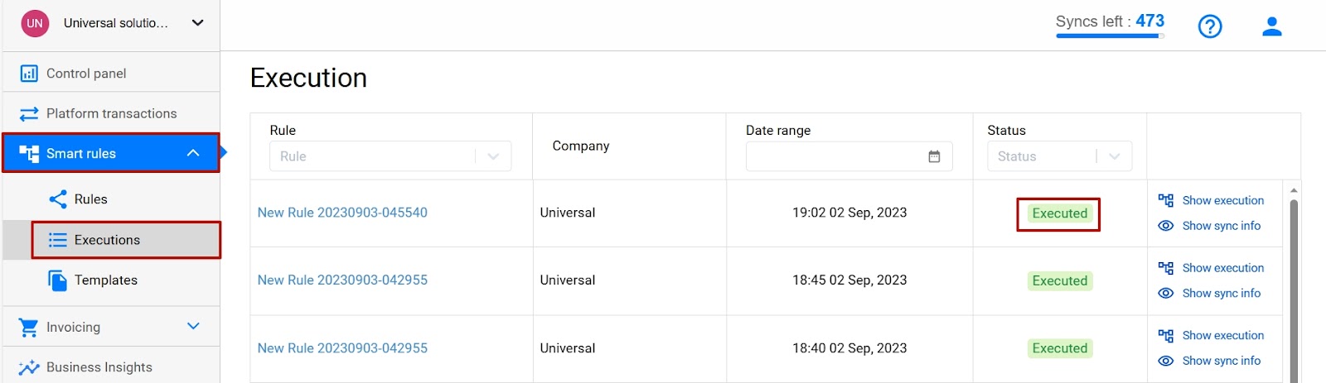Click the Control panel chart icon

click(x=29, y=74)
